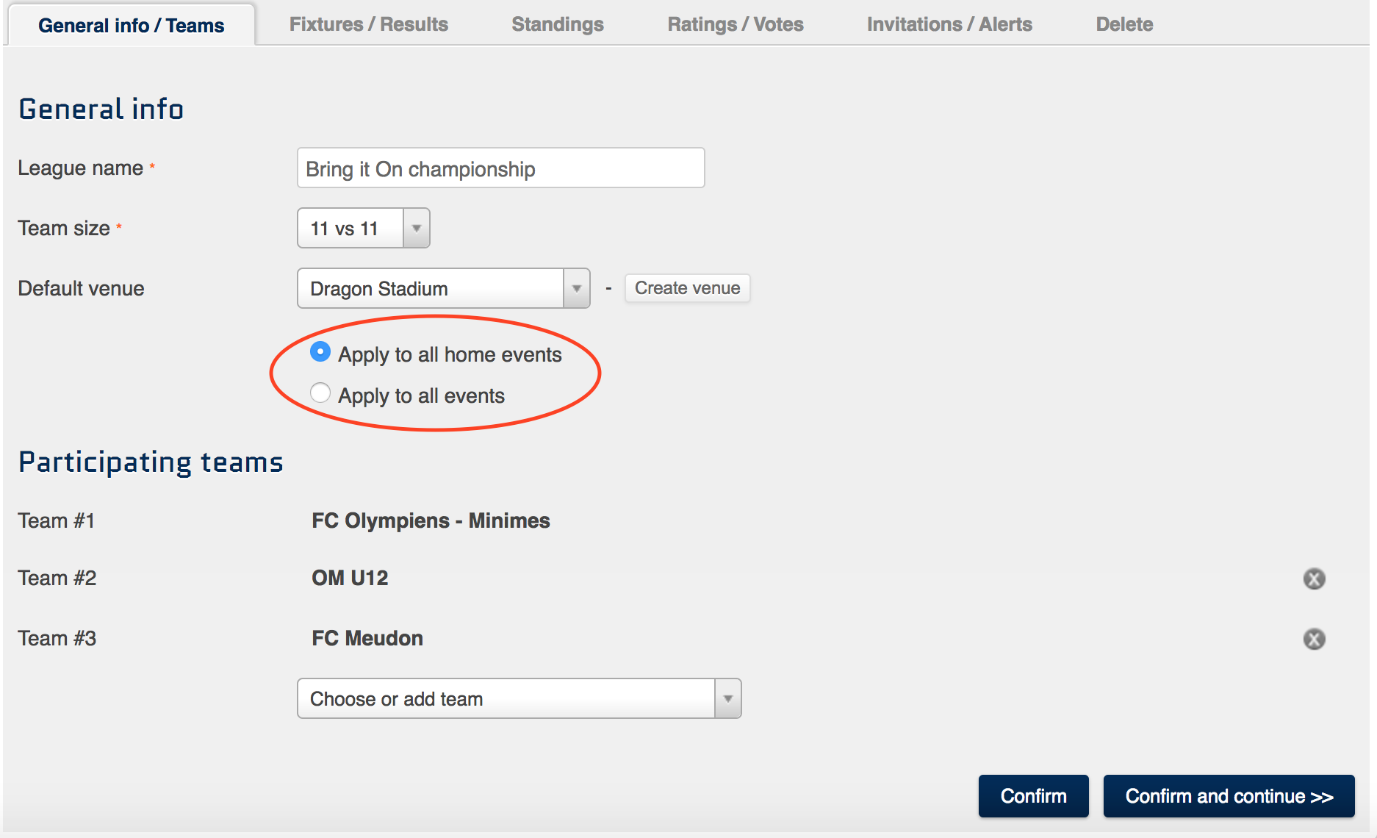The width and height of the screenshot is (1377, 838).
Task: Focus the League name text field
Action: [x=500, y=168]
